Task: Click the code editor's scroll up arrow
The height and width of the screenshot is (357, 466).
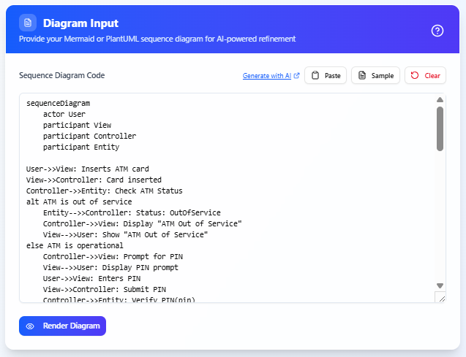Action: click(440, 100)
